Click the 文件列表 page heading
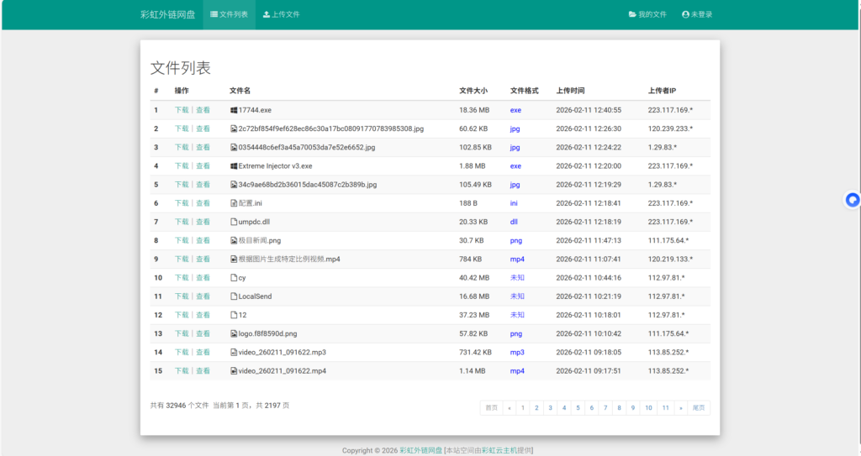The width and height of the screenshot is (861, 456). [x=181, y=68]
